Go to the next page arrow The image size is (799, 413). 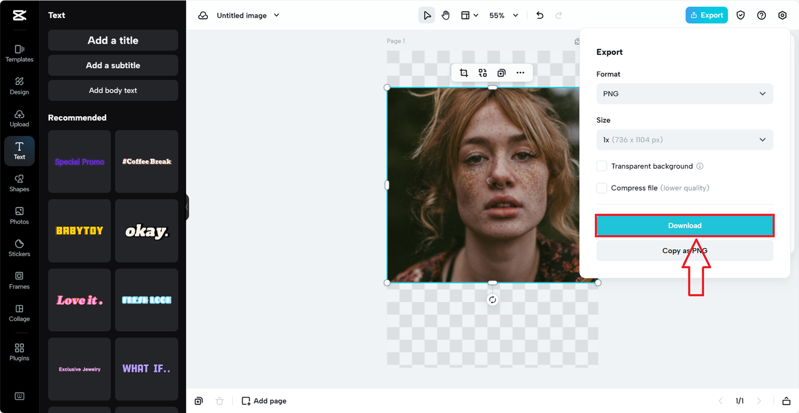pos(759,401)
